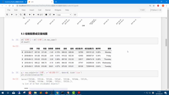Screen dimensions: 169x95
Task: Open the Mail app in taskbar
Action: pos(13,93)
